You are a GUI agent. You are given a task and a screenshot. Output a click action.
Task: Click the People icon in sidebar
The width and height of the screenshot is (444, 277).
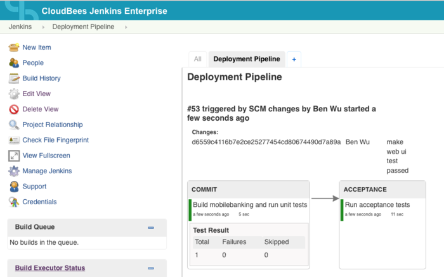[13, 63]
